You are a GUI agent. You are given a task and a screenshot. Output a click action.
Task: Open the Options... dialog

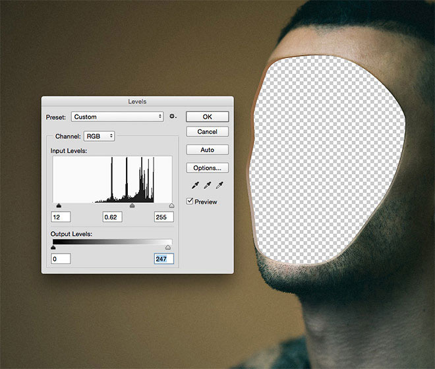(207, 167)
